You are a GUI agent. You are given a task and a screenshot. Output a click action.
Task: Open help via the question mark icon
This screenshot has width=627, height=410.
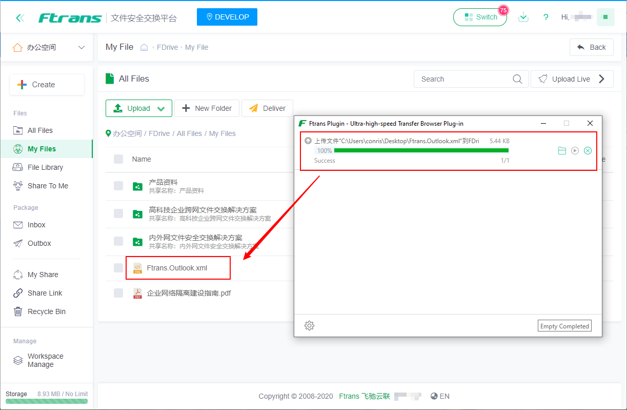tap(546, 17)
